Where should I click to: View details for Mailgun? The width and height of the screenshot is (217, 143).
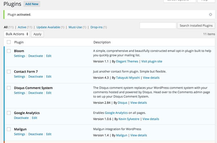pyautogui.click(x=139, y=135)
